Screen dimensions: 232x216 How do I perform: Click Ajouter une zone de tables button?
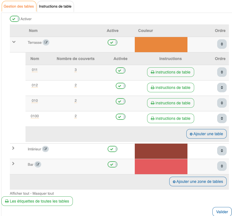pyautogui.click(x=198, y=181)
